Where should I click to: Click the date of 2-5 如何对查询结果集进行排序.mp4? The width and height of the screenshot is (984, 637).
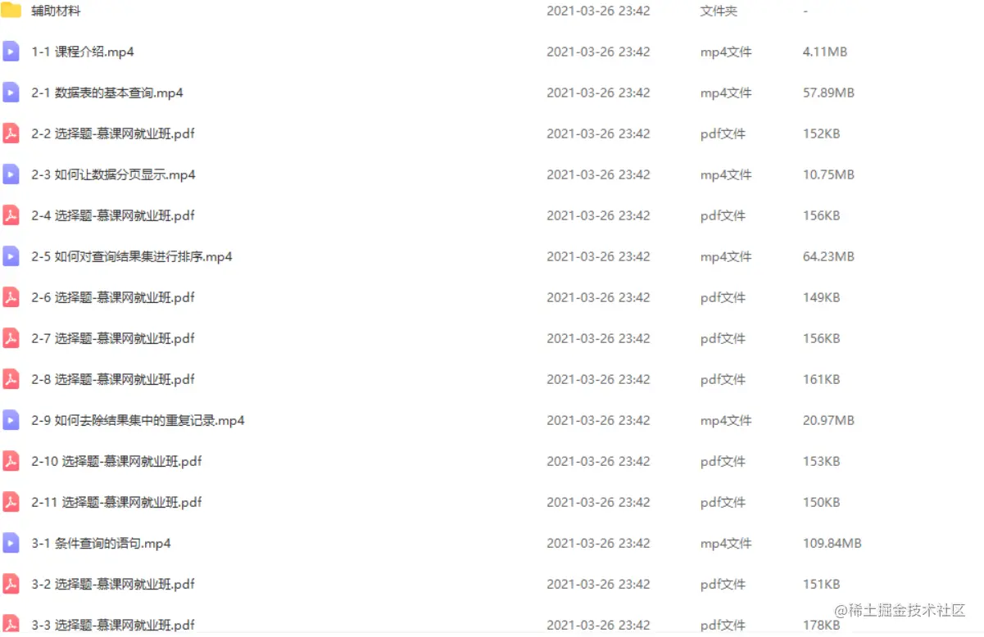click(598, 256)
